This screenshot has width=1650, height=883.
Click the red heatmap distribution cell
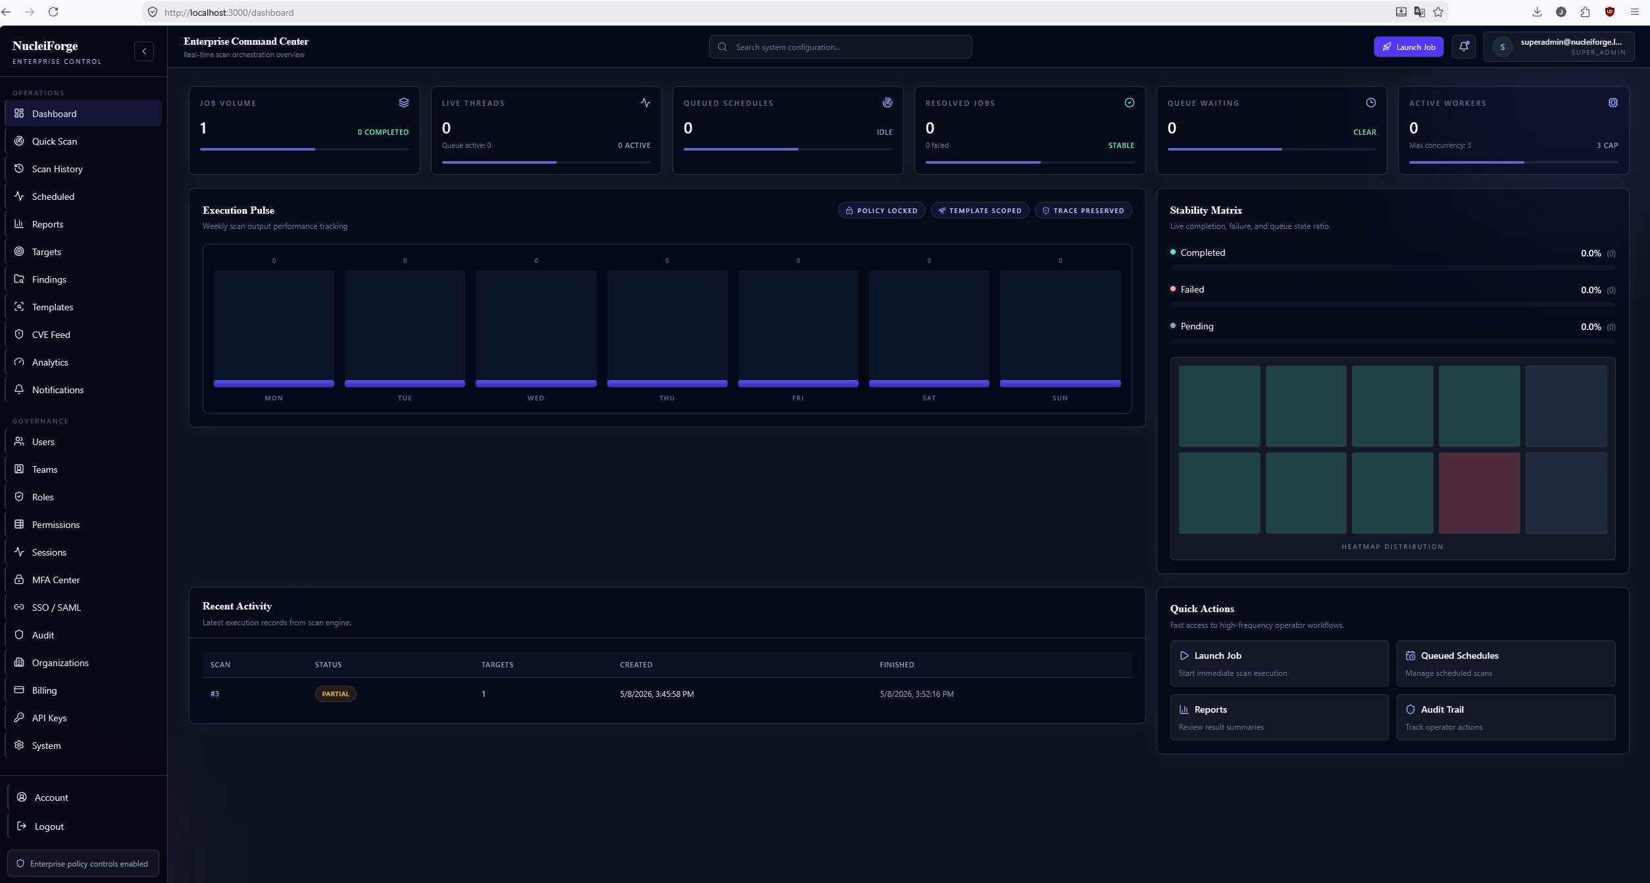coord(1479,492)
